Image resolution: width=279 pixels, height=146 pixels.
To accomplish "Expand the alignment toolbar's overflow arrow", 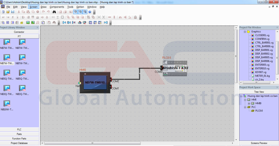I will click(x=140, y=18).
